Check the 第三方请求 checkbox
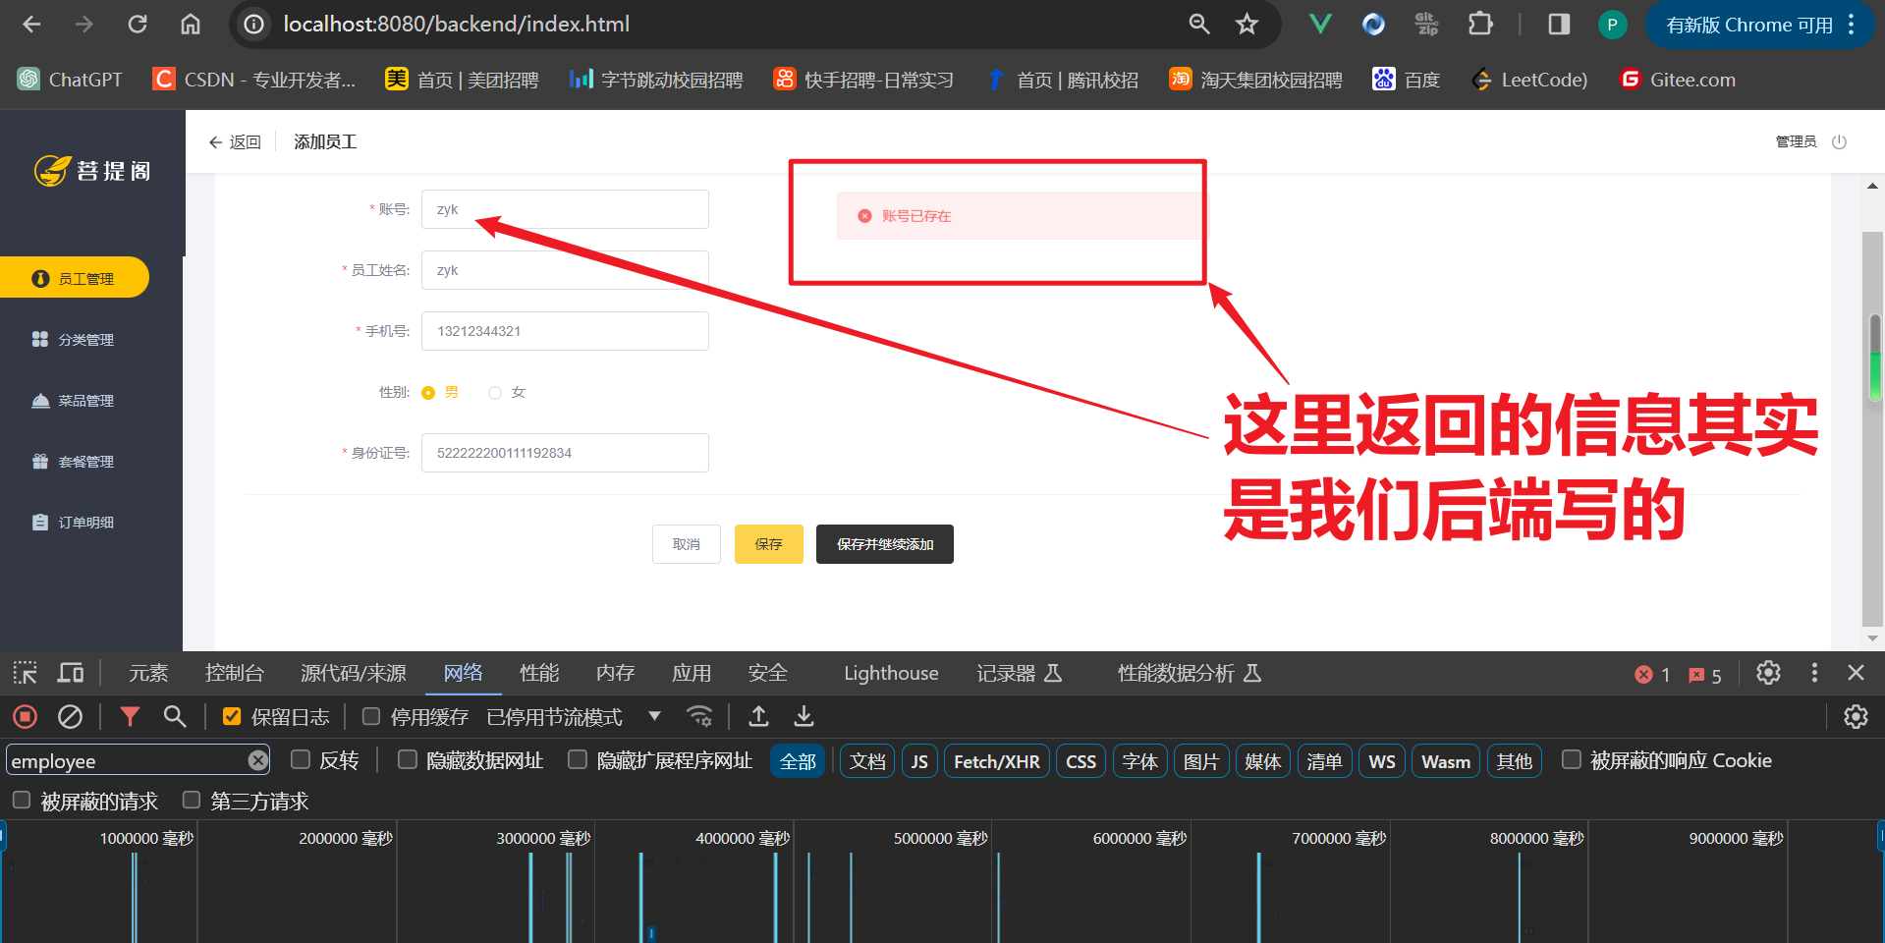Screen dimensions: 1885x943 192,801
